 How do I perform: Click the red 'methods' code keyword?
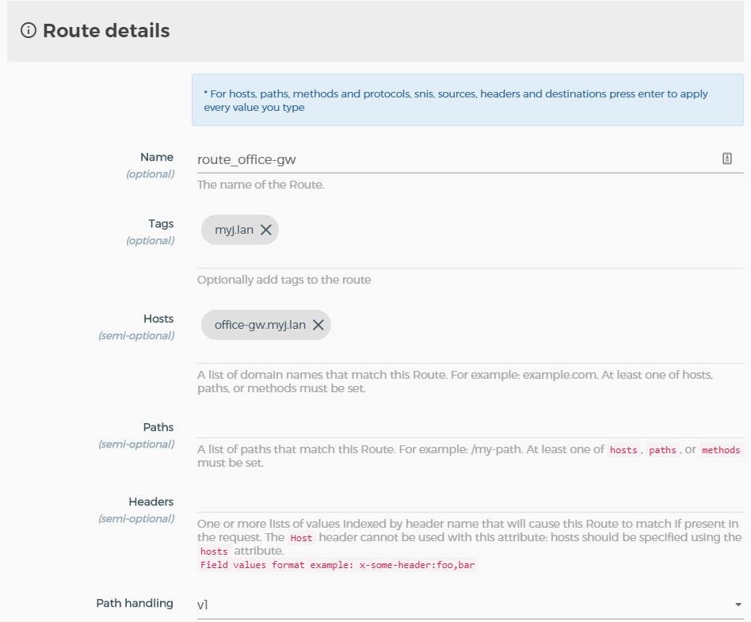pos(721,450)
